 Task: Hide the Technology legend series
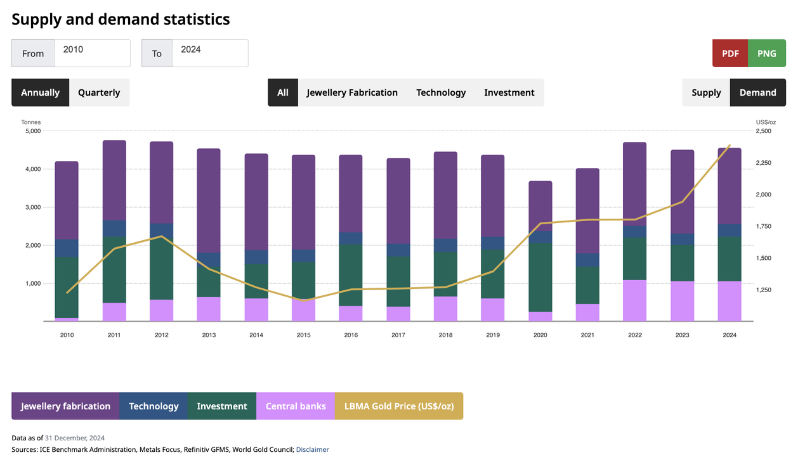tap(154, 406)
